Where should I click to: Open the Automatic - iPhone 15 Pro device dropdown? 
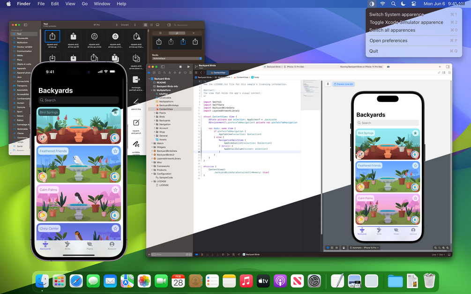coord(364,248)
